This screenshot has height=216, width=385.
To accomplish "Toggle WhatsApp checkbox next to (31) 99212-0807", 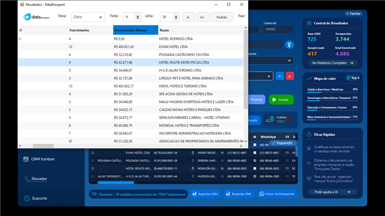I will [255, 153].
